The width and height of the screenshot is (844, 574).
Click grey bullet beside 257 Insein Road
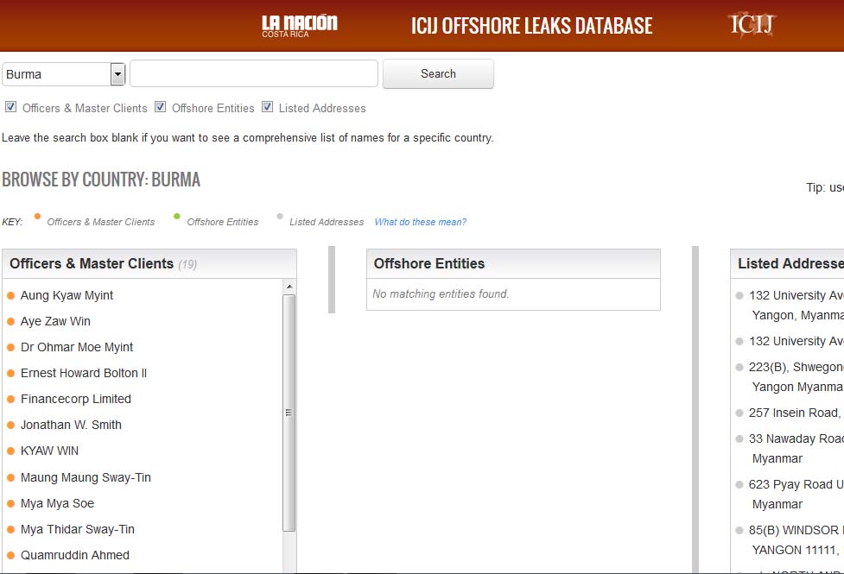[739, 413]
